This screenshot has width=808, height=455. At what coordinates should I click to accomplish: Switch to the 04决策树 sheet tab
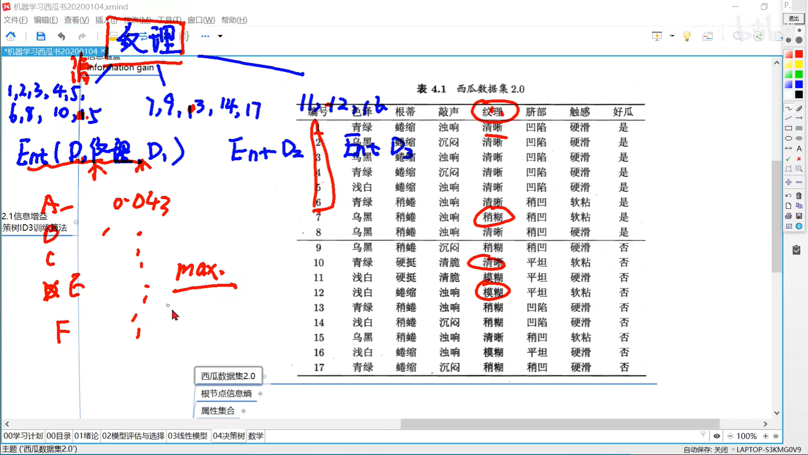coord(229,436)
